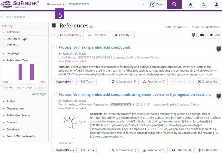Open Citation Map for first reference
This screenshot has height=153, width=222.
pos(208,82)
